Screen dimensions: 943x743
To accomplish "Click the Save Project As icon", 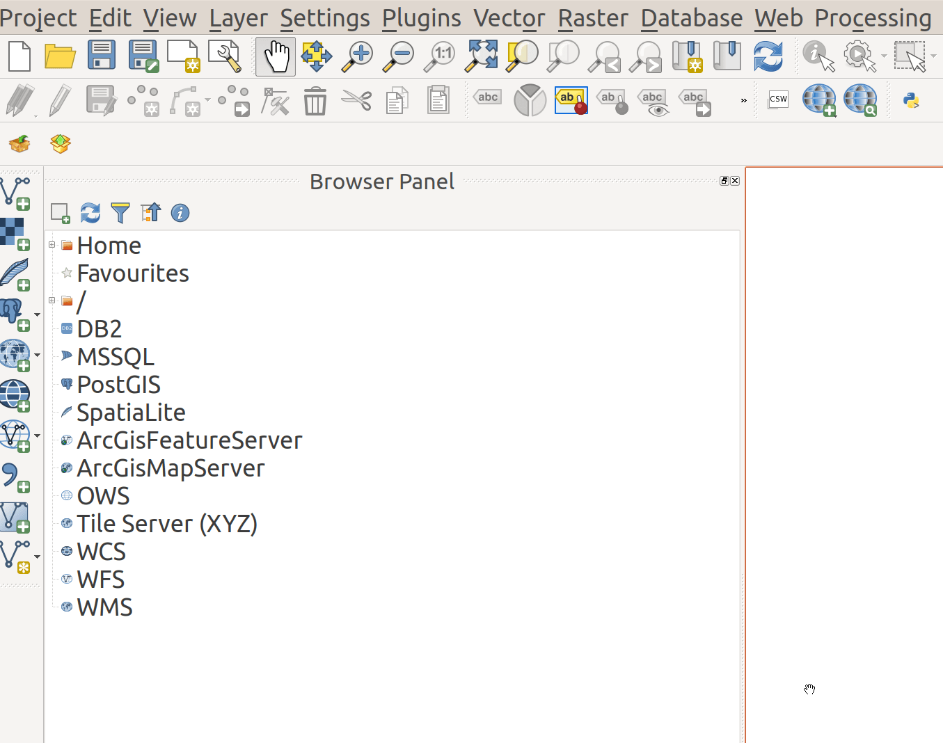I will click(x=143, y=56).
